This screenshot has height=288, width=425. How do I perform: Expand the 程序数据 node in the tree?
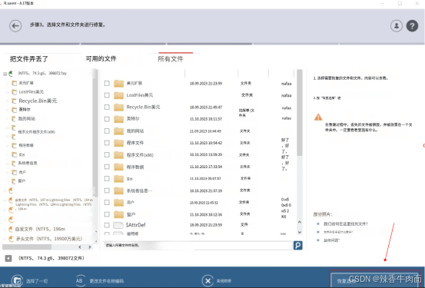[8, 145]
